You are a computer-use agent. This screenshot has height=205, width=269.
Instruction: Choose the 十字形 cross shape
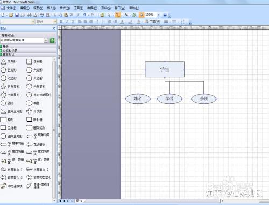click(x=34, y=111)
